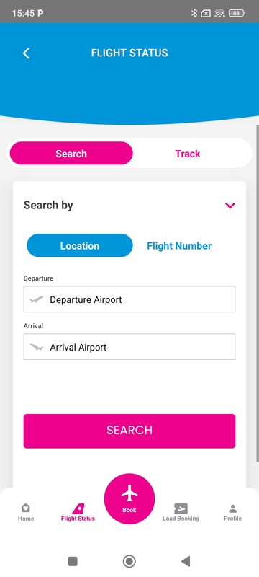
Task: Click the vertical scrollbar on right edge
Action: point(258,293)
